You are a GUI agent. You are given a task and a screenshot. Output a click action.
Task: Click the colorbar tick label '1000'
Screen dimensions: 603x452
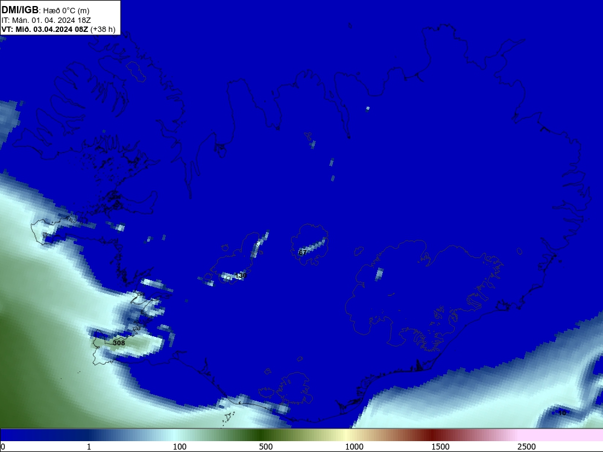(354, 447)
